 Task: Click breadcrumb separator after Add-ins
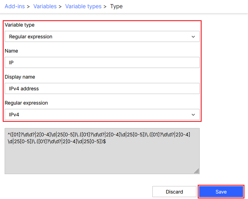[28, 6]
